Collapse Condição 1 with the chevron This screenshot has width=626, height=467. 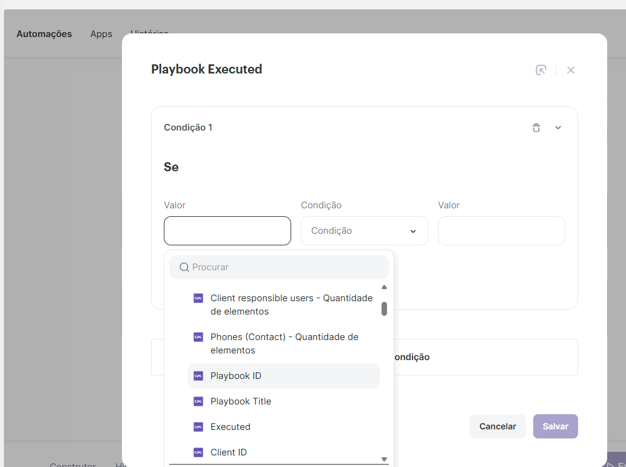558,128
